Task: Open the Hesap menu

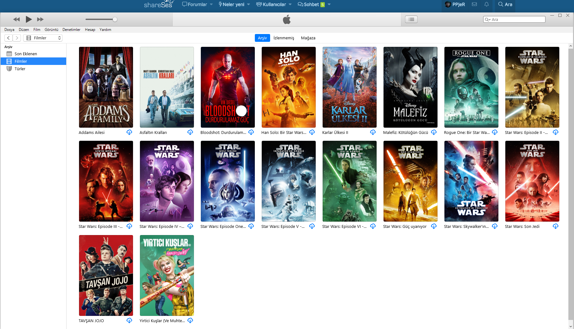Action: tap(90, 30)
